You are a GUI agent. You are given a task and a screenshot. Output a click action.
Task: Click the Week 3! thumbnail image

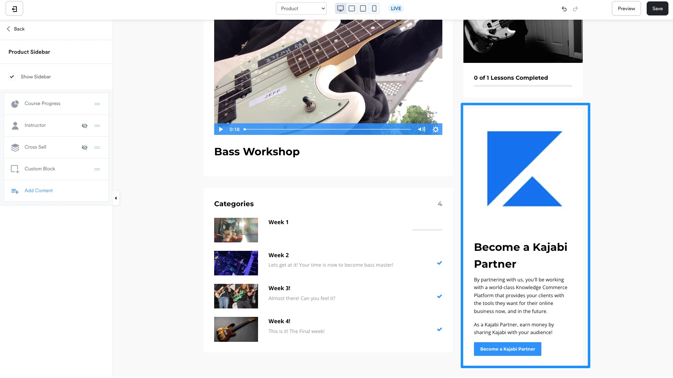(236, 296)
